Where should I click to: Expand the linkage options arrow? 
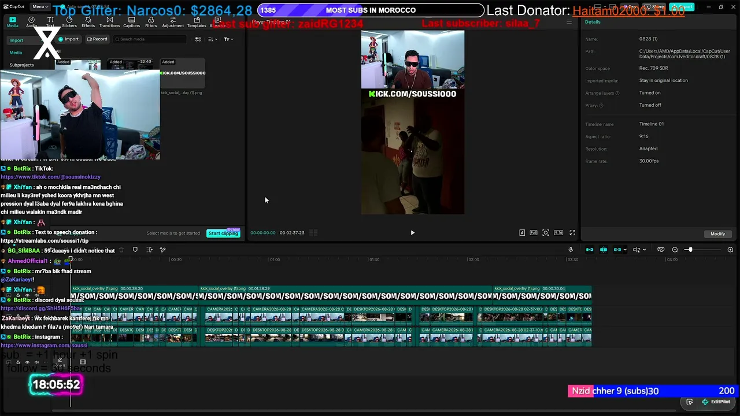pyautogui.click(x=625, y=250)
